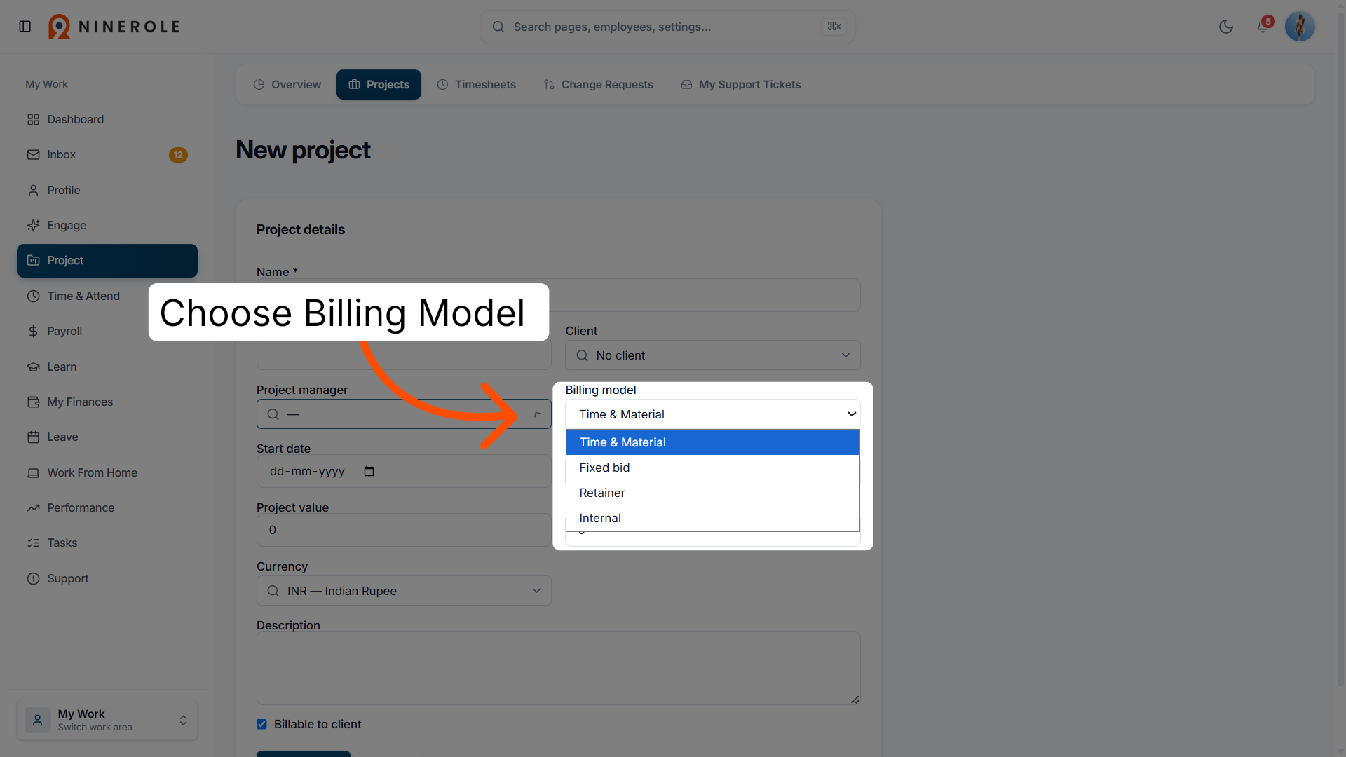
Task: Open Tasks section
Action: [x=107, y=543]
